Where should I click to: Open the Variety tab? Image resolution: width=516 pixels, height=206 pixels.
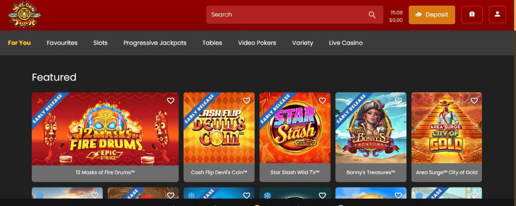pyautogui.click(x=303, y=43)
